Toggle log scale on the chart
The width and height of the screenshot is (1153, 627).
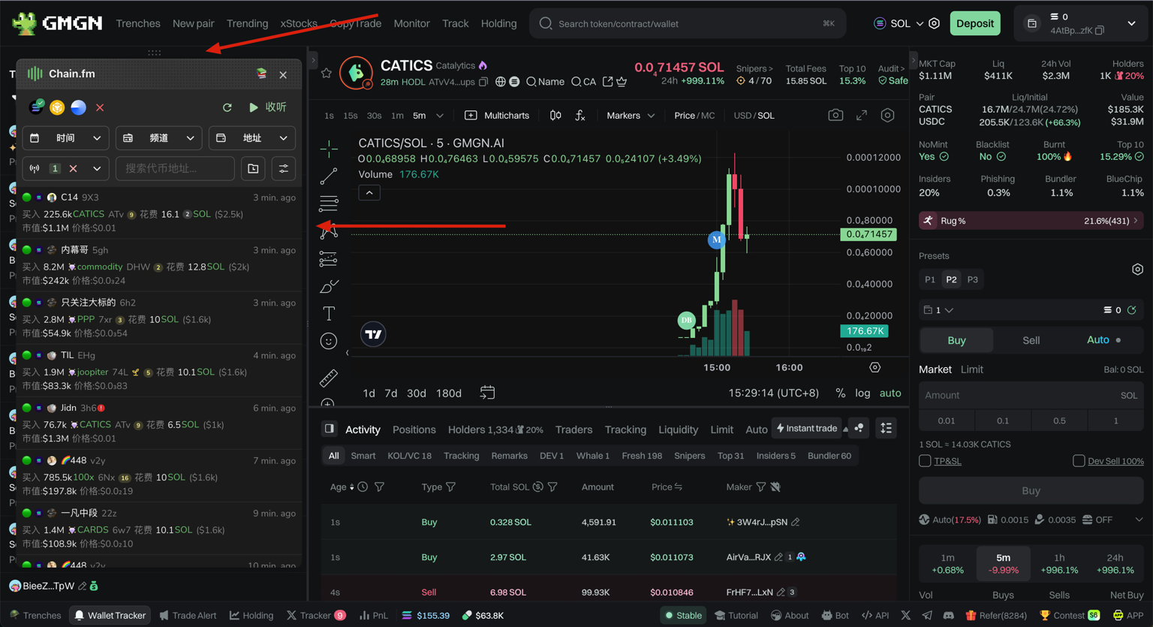point(862,393)
